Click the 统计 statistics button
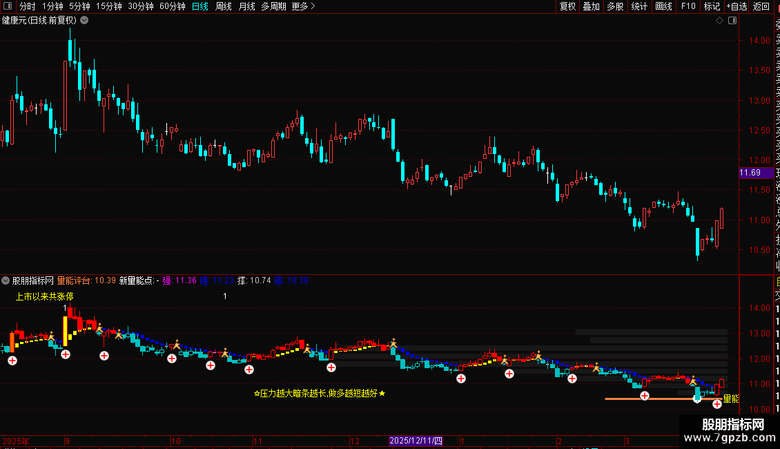Viewport: 780px width, 449px height. [x=639, y=6]
